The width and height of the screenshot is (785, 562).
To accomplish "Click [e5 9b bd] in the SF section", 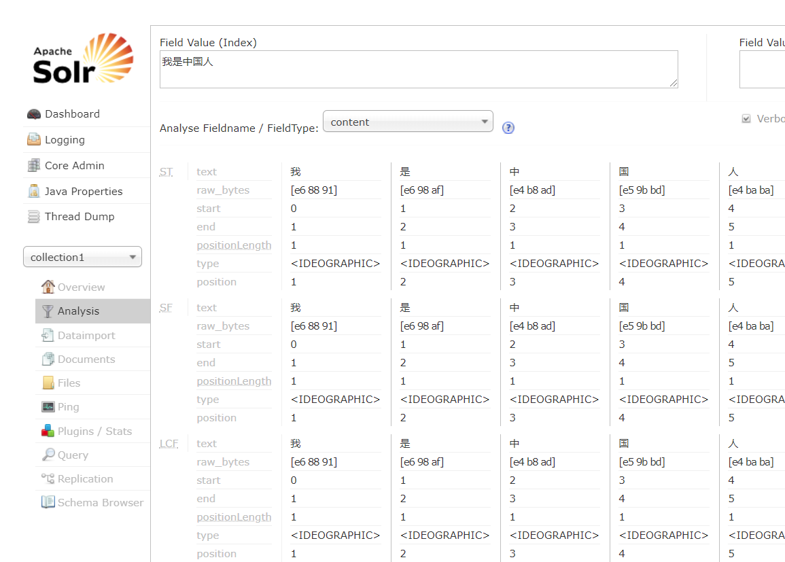I will (642, 326).
